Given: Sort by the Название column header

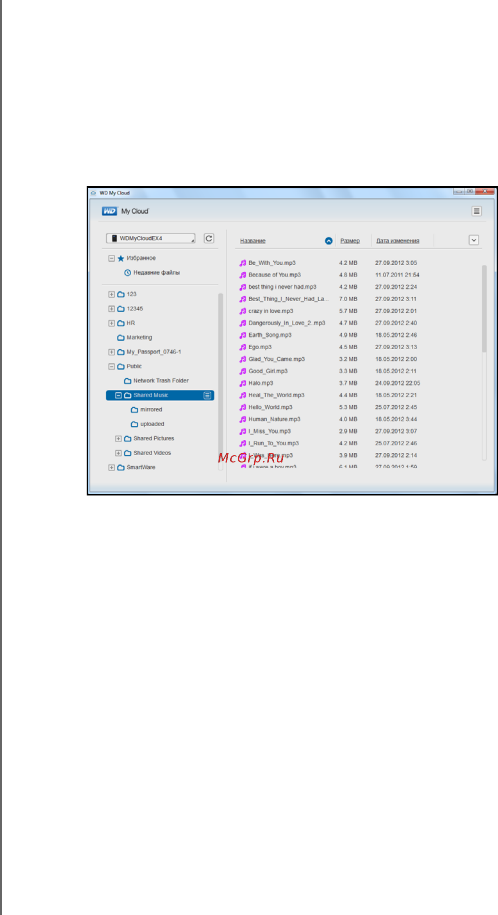Looking at the screenshot, I should (252, 241).
